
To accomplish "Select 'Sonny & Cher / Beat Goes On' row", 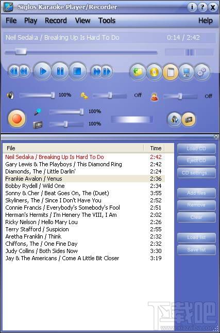I will 84,193.
